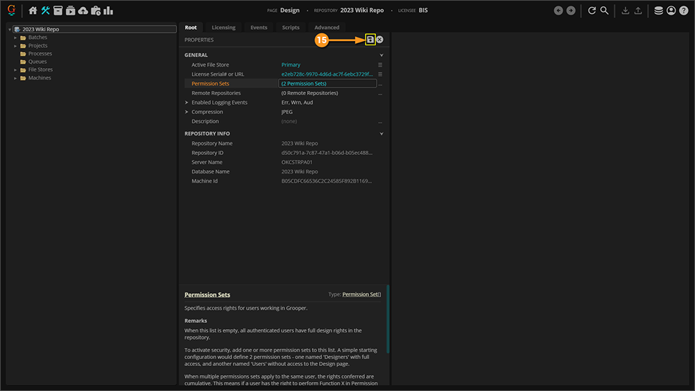This screenshot has height=391, width=695.
Task: Switch to the Licensing tab
Action: coord(223,28)
